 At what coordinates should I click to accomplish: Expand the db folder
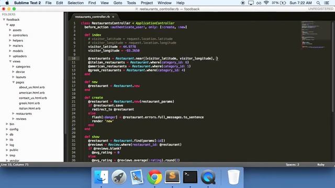[7, 134]
